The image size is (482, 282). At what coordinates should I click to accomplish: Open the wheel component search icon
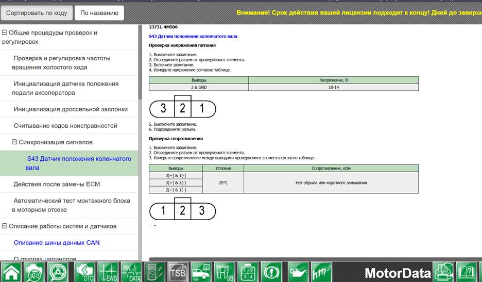point(58,272)
